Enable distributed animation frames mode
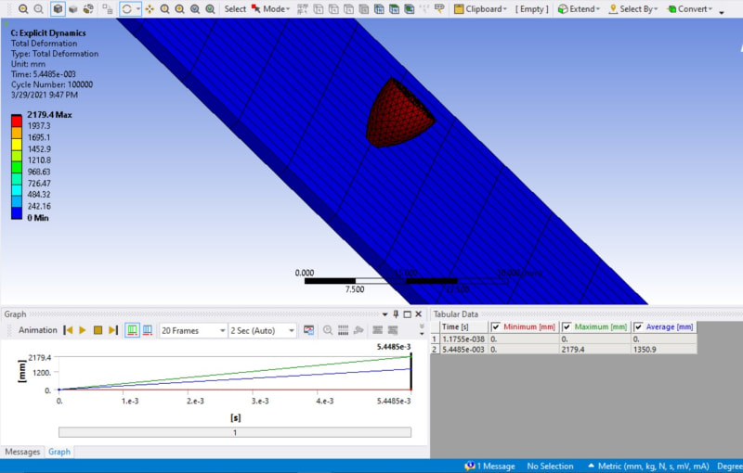 tap(132, 330)
